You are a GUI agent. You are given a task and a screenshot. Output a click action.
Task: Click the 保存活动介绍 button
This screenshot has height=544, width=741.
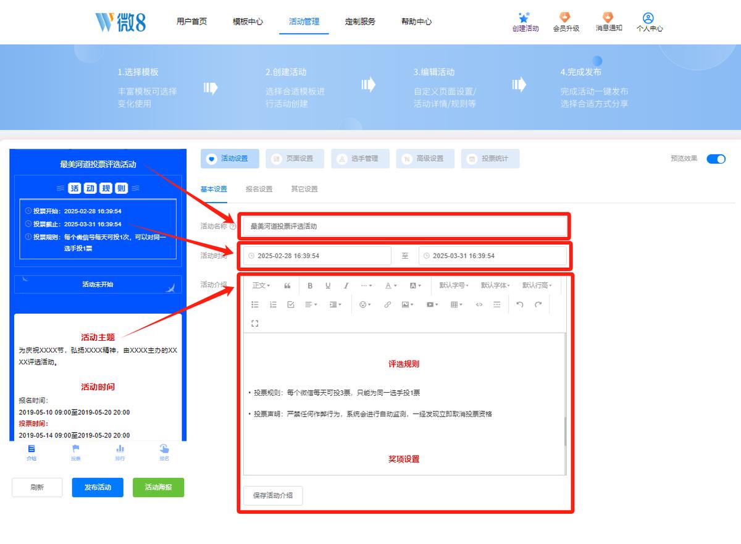pyautogui.click(x=273, y=495)
